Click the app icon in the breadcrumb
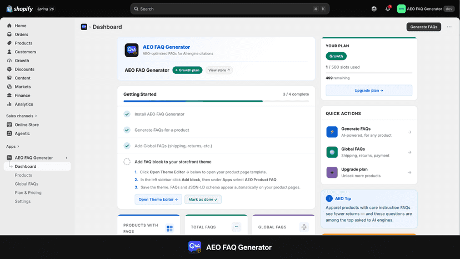Image resolution: width=460 pixels, height=259 pixels. point(84,27)
